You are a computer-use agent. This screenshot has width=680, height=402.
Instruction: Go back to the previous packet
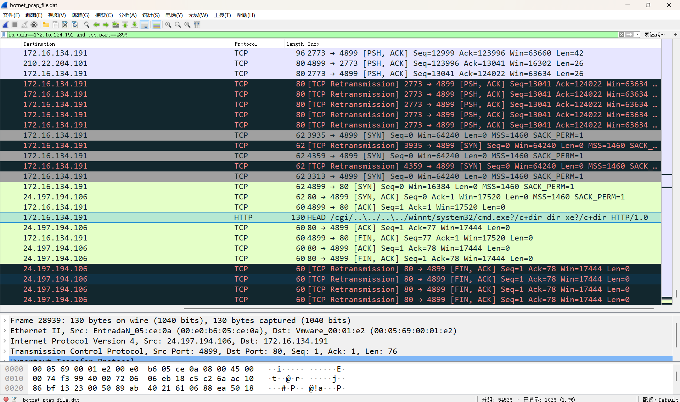[x=96, y=25]
